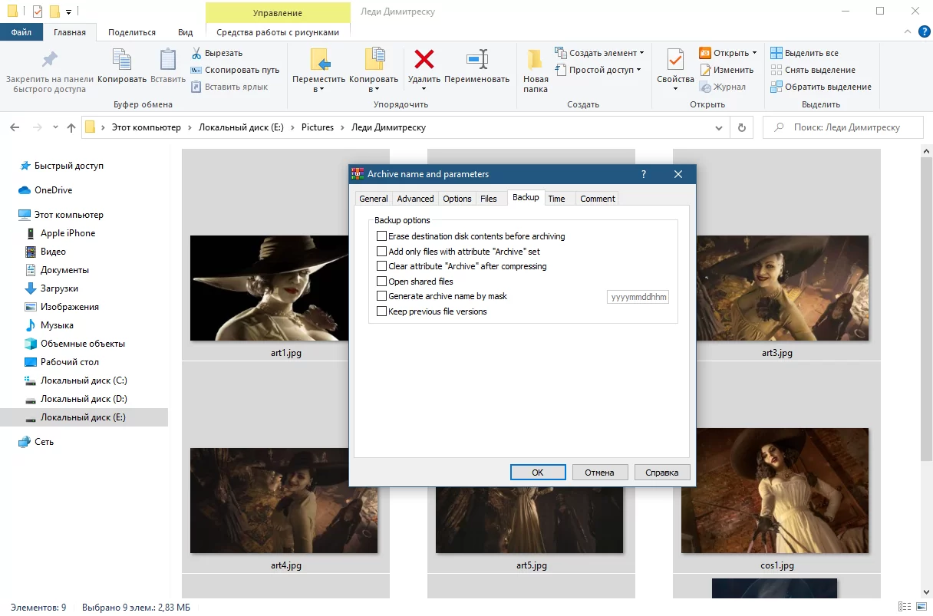Open the Files tab

(x=489, y=199)
